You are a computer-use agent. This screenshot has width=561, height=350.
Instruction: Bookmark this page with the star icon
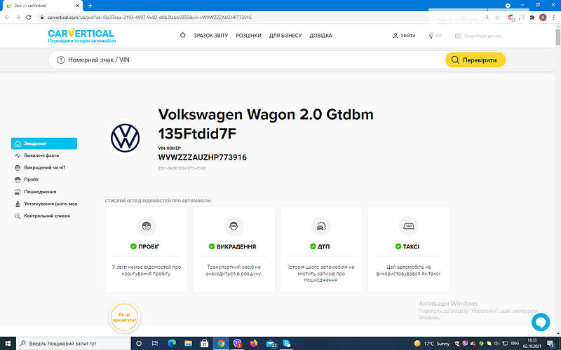coord(497,17)
